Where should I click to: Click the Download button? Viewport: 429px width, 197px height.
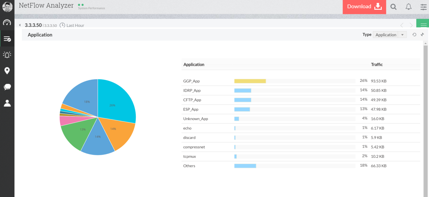[x=364, y=7]
